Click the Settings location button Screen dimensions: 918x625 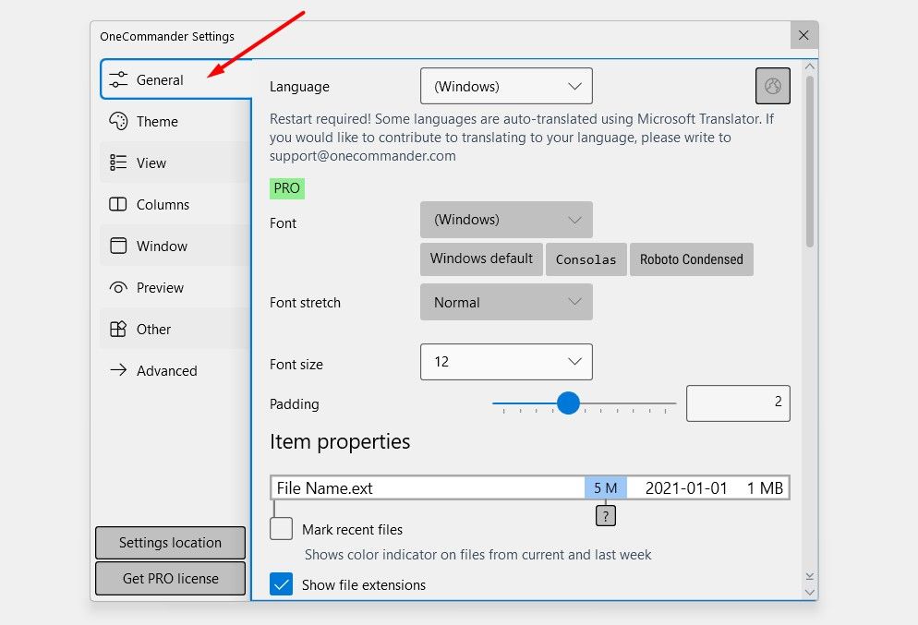170,543
